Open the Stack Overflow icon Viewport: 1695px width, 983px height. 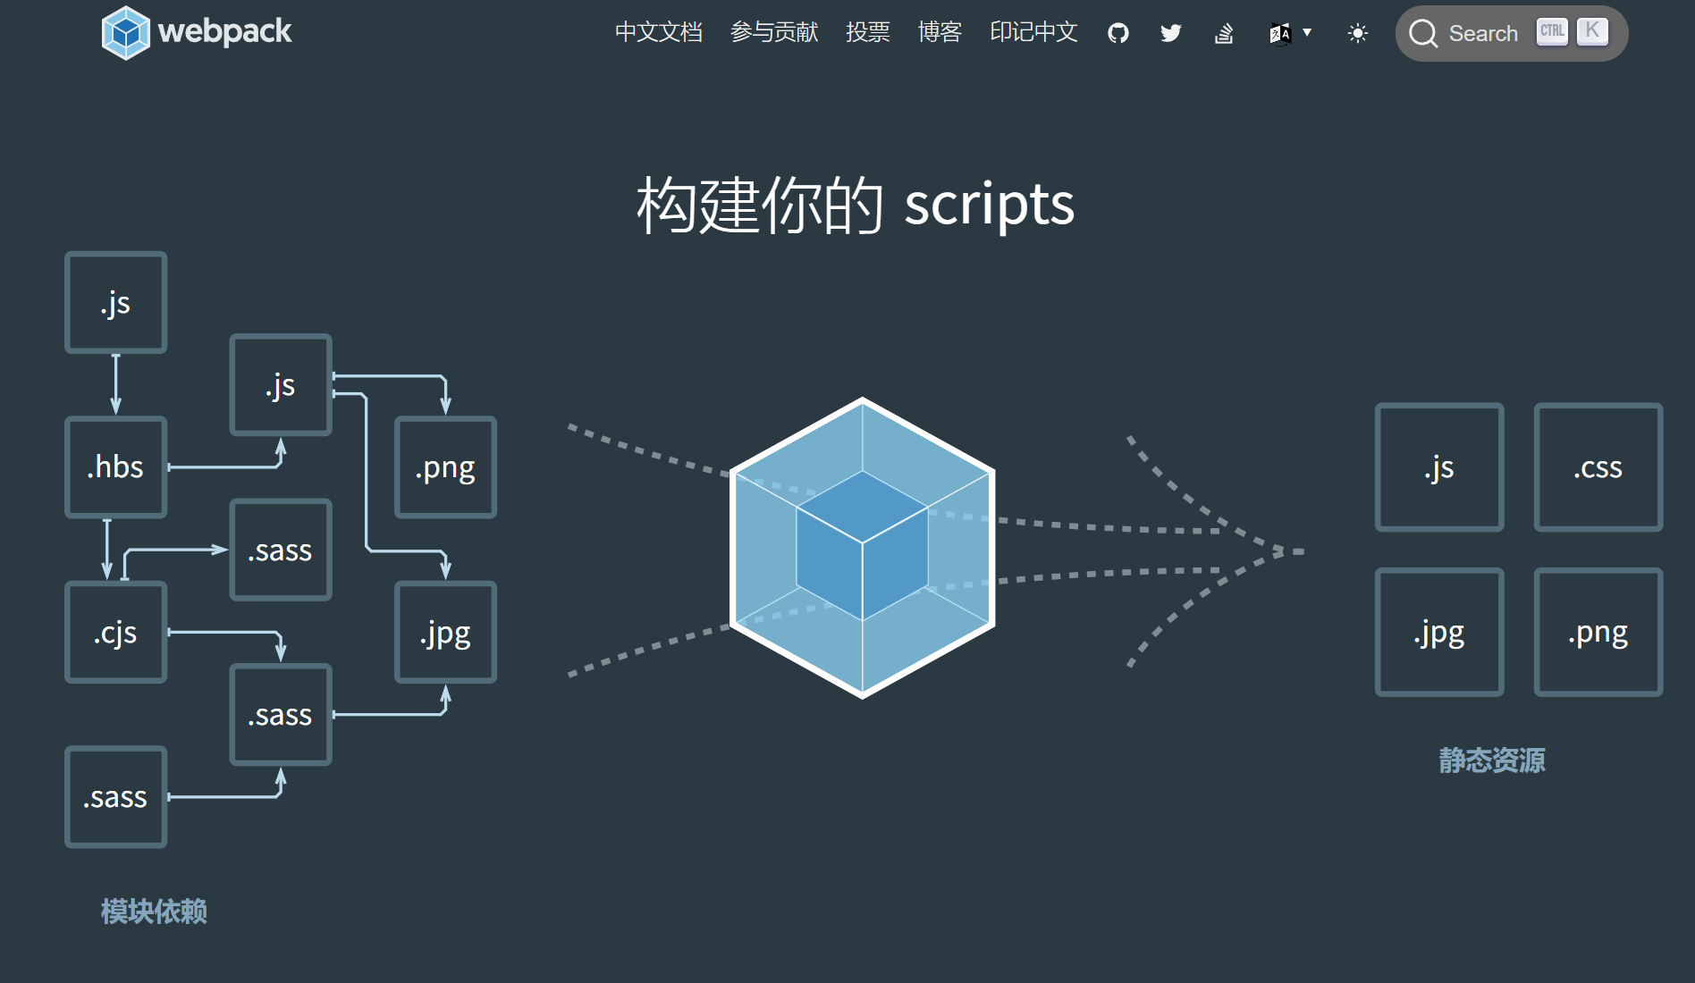1224,33
